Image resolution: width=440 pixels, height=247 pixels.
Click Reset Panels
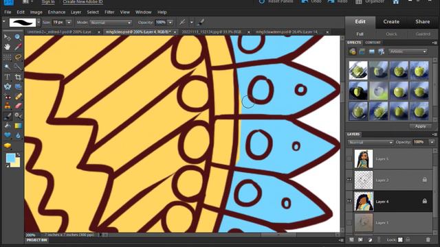276,1
